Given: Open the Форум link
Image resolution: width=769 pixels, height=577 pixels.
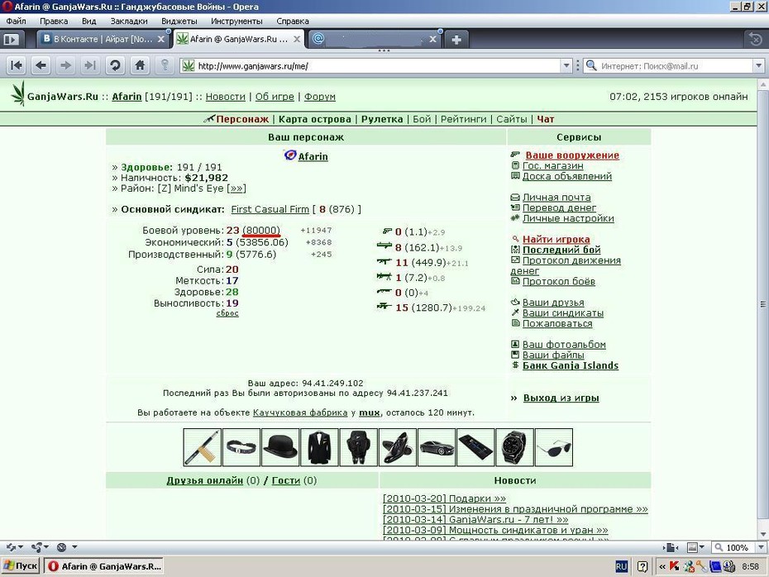Looking at the screenshot, I should (x=320, y=97).
